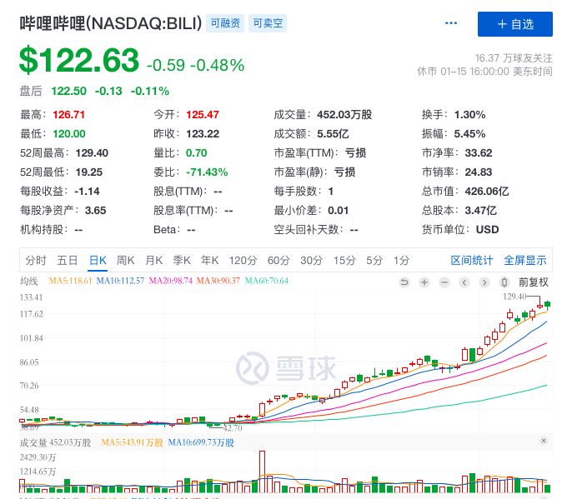Image resolution: width=562 pixels, height=499 pixels.
Task: Click the volume MA5:543.91万股 label
Action: 133,443
